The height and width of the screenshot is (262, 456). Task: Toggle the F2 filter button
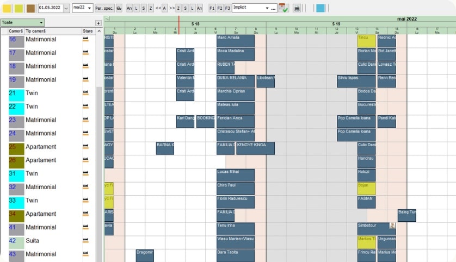pyautogui.click(x=219, y=9)
